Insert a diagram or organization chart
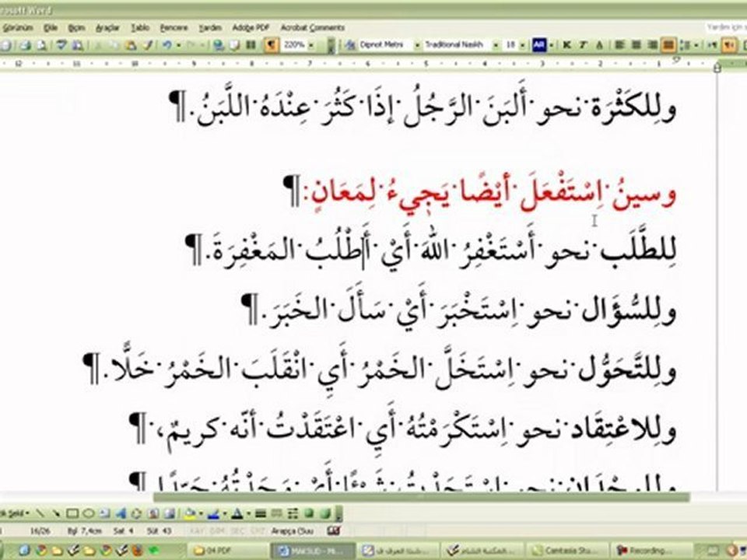Viewport: 747px width, 560px height. tap(136, 514)
